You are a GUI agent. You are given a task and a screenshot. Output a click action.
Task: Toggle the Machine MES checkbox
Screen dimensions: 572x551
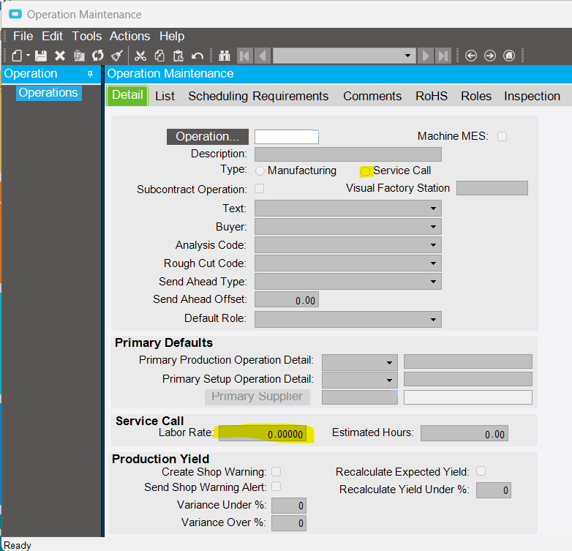(x=502, y=137)
